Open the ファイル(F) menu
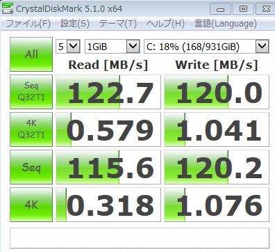This screenshot has height=252, width=275. [28, 24]
